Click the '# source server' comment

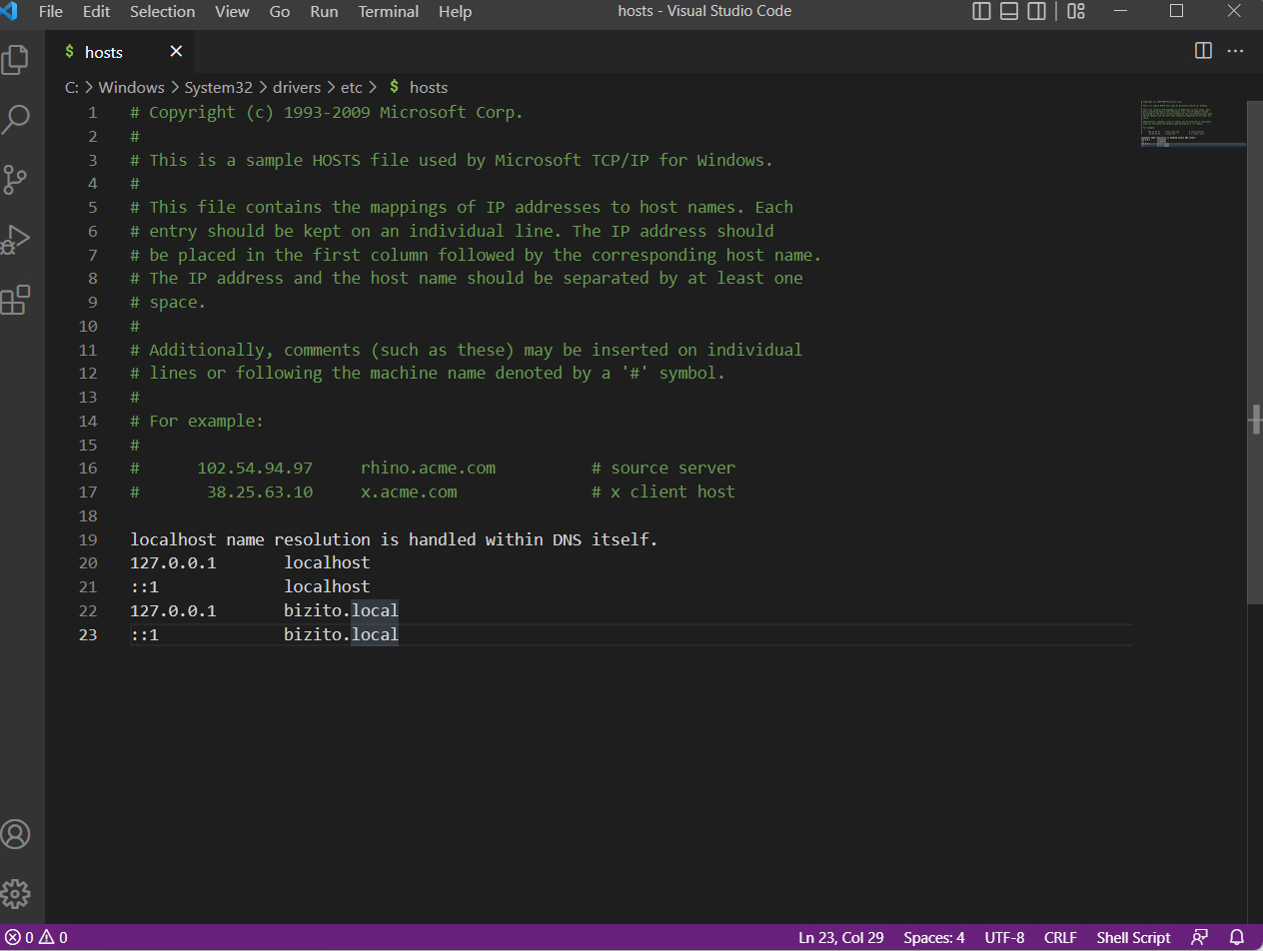(x=663, y=468)
